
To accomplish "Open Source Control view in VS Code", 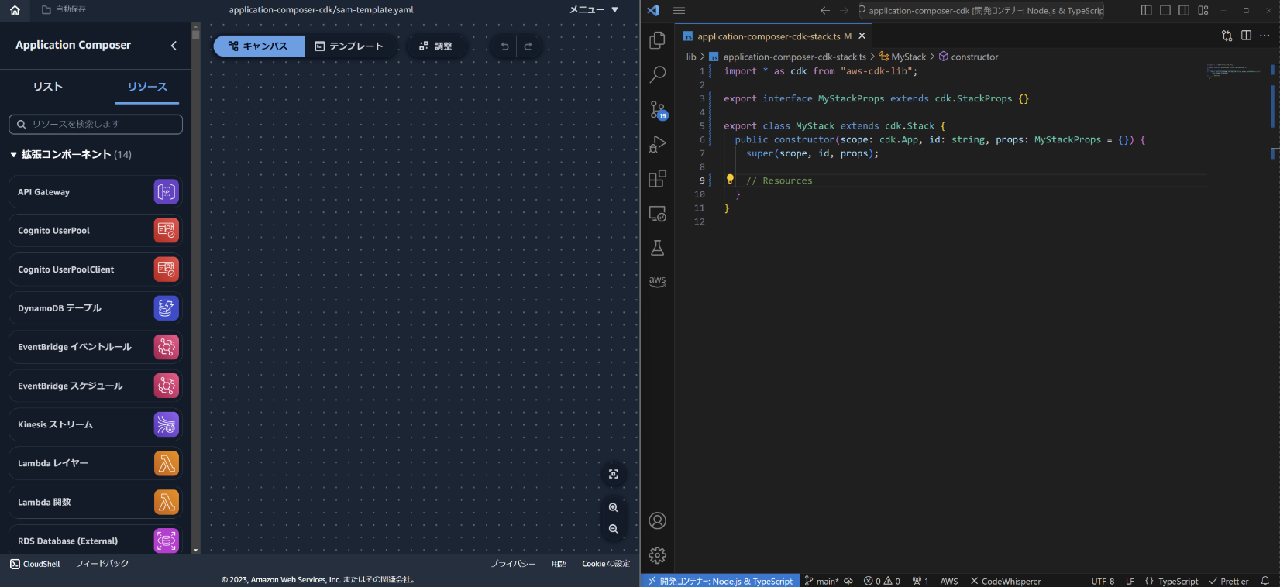I will point(657,109).
